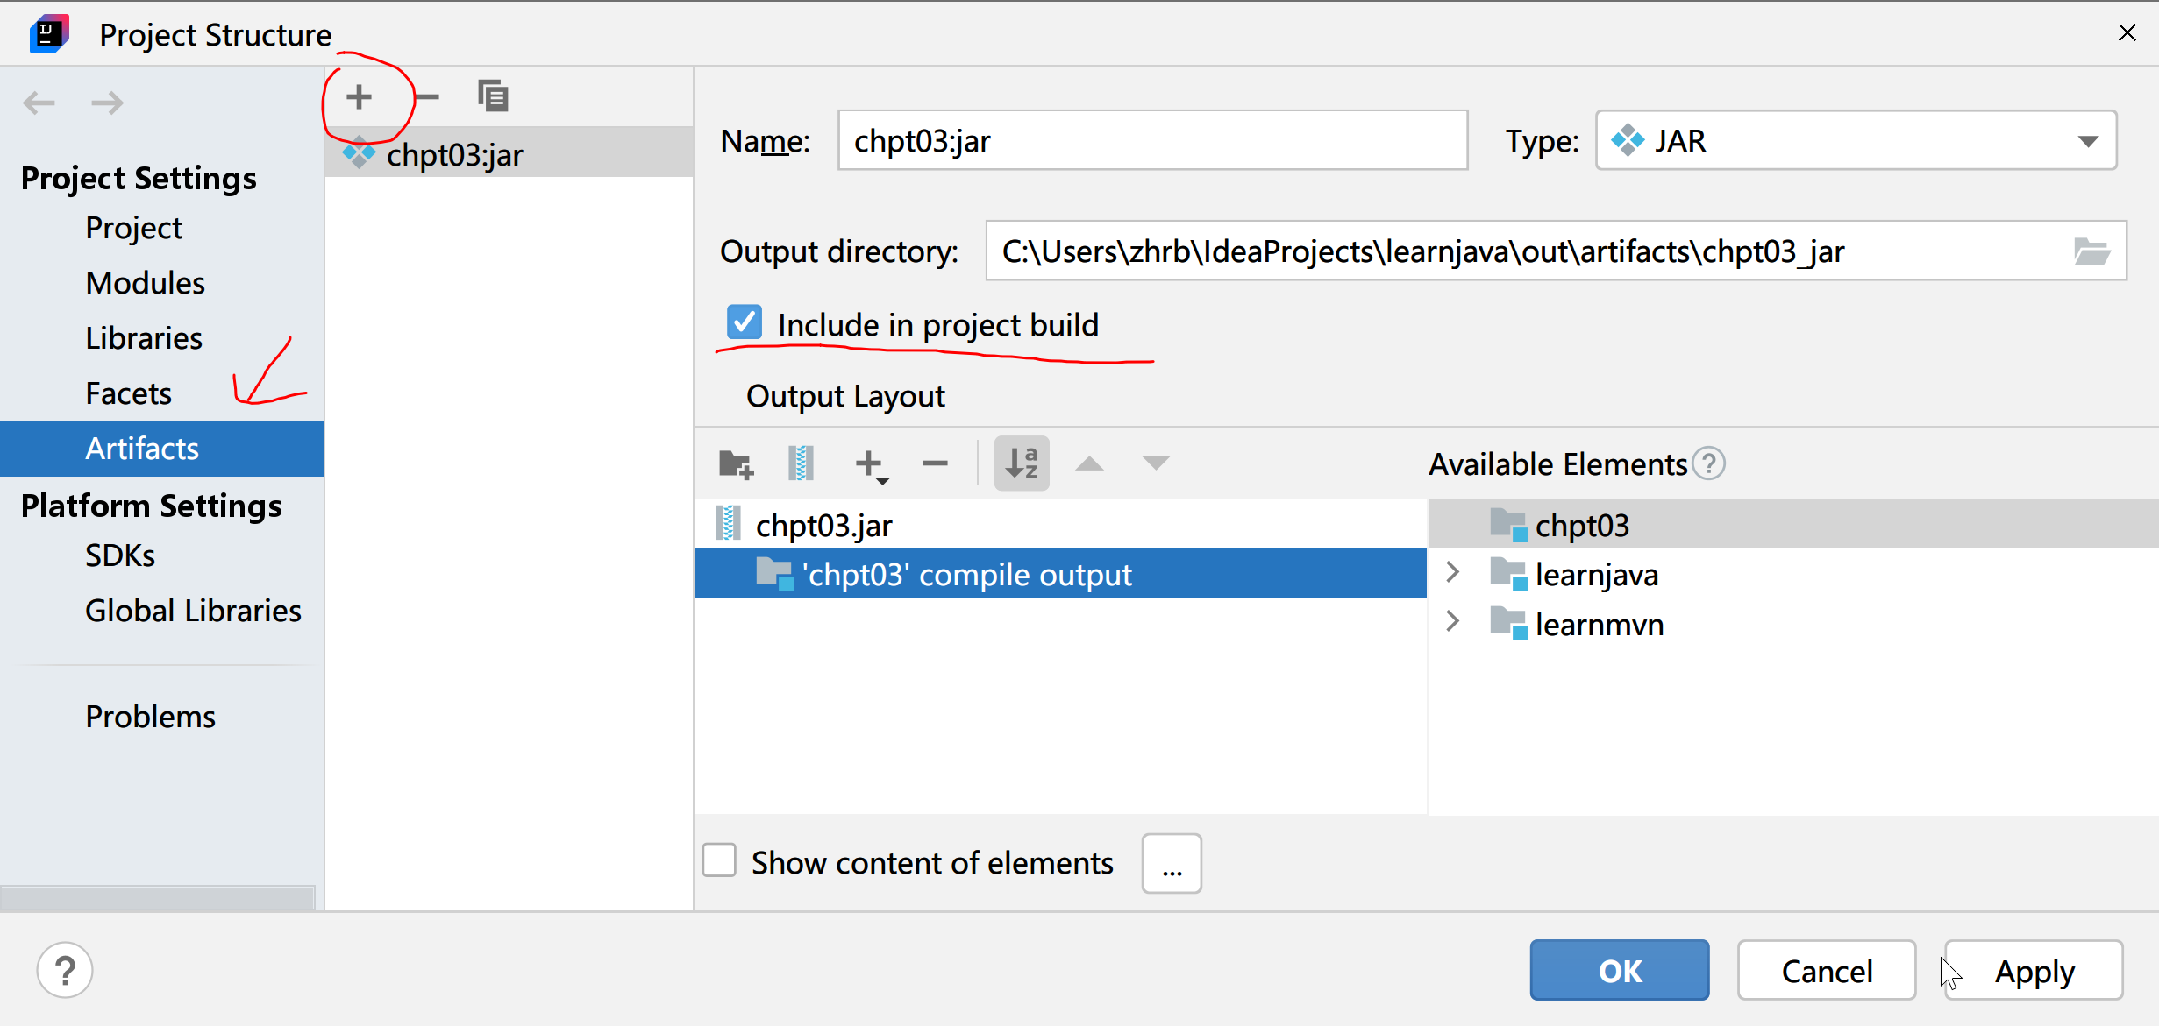
Task: Click the remove element minus icon in layout toolbar
Action: [935, 463]
